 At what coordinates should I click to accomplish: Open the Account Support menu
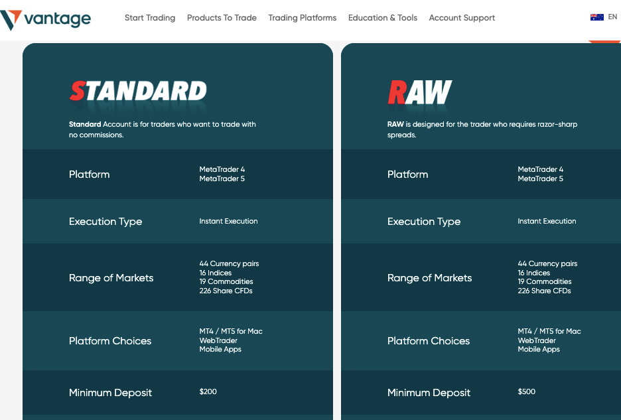coord(462,18)
